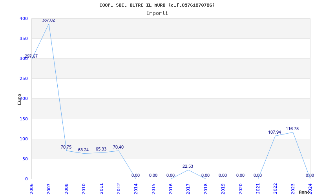This screenshot has height=196, width=314.
Task: Click the 2006 year label
Action: (x=31, y=189)
